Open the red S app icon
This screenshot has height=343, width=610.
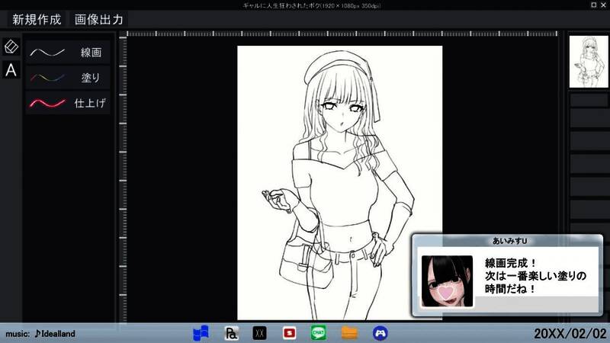pyautogui.click(x=289, y=332)
